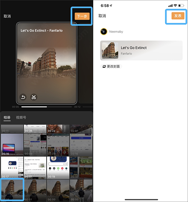Image resolution: width=188 pixels, height=202 pixels.
Task: Click the video progress bar
Action: [x=47, y=107]
